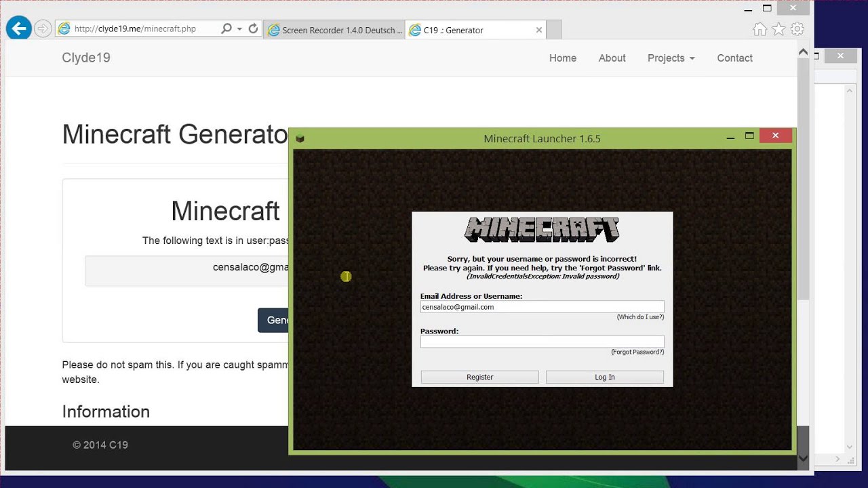Switch to Screen Recorder 1.4.0 Deutsch tab
The height and width of the screenshot is (488, 868).
tap(334, 30)
